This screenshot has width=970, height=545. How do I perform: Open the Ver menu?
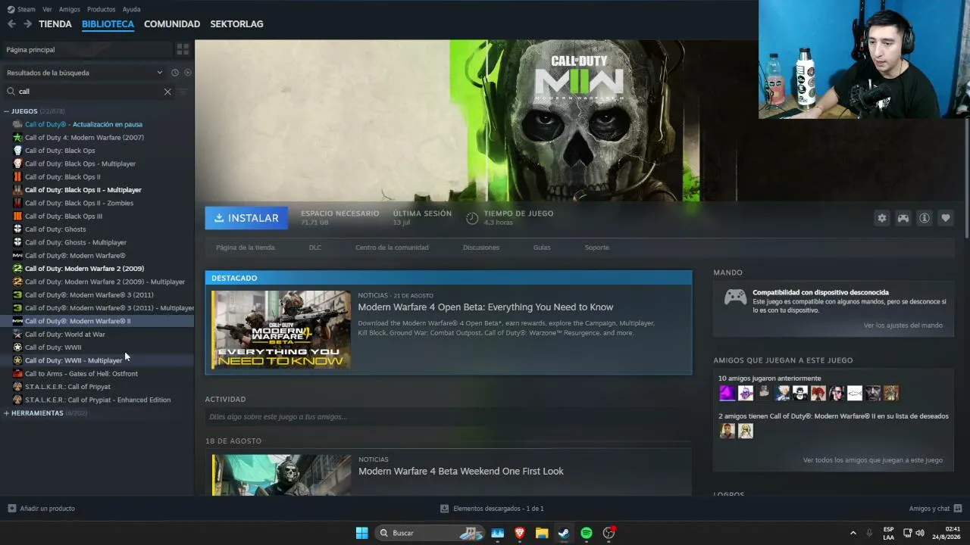point(47,9)
